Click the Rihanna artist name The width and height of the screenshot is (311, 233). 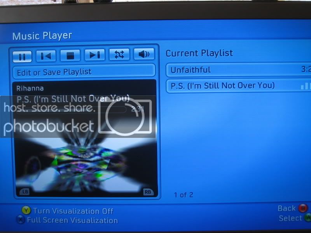point(30,88)
